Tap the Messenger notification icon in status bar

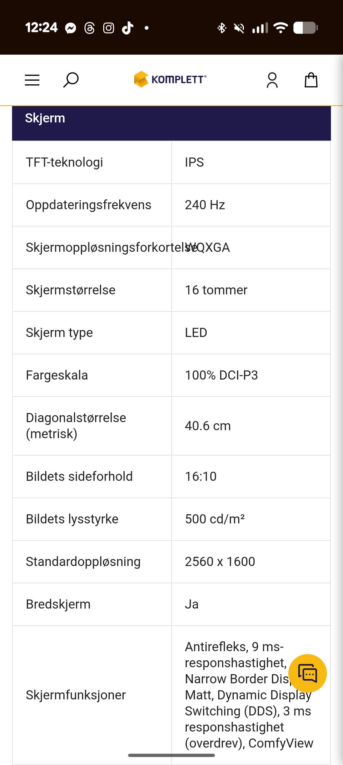click(70, 28)
